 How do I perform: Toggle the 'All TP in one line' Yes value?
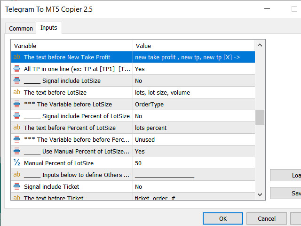point(193,69)
